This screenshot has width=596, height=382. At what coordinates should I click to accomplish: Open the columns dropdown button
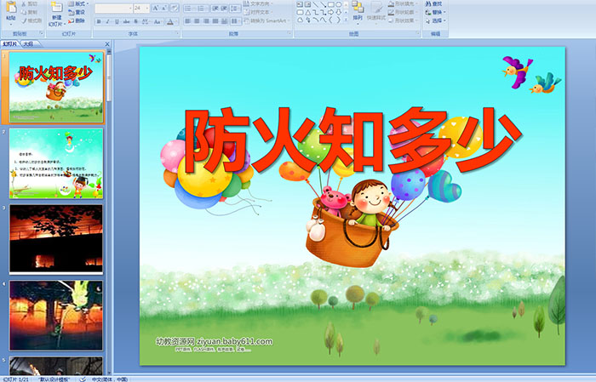click(x=235, y=21)
